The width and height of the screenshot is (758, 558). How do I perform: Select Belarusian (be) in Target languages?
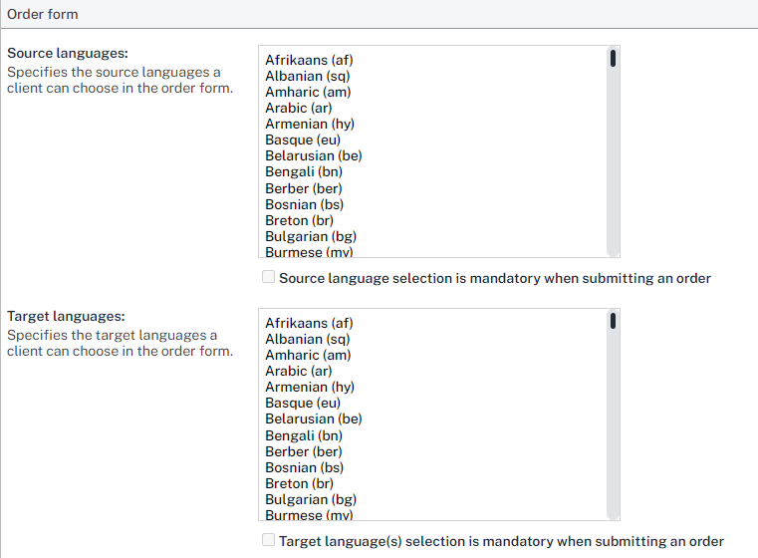click(x=314, y=418)
